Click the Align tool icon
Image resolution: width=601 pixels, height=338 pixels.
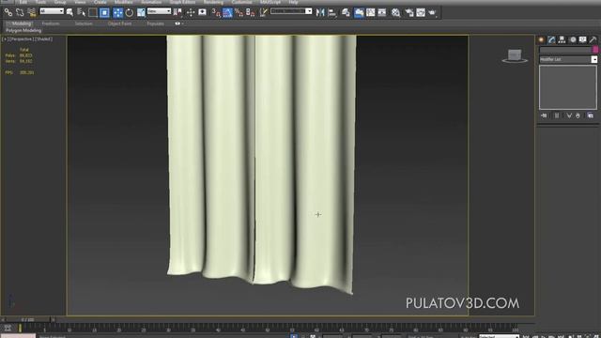(331, 12)
